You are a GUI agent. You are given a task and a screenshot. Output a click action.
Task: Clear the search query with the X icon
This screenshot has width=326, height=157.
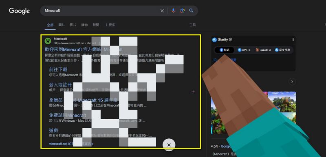coord(162,11)
